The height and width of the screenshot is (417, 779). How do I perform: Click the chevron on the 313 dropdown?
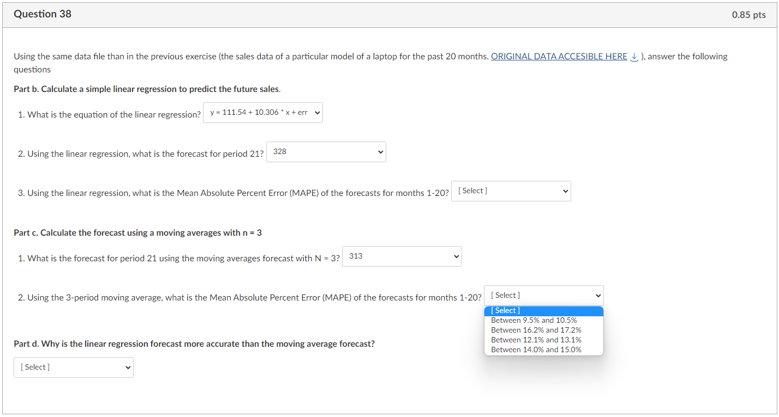(455, 256)
